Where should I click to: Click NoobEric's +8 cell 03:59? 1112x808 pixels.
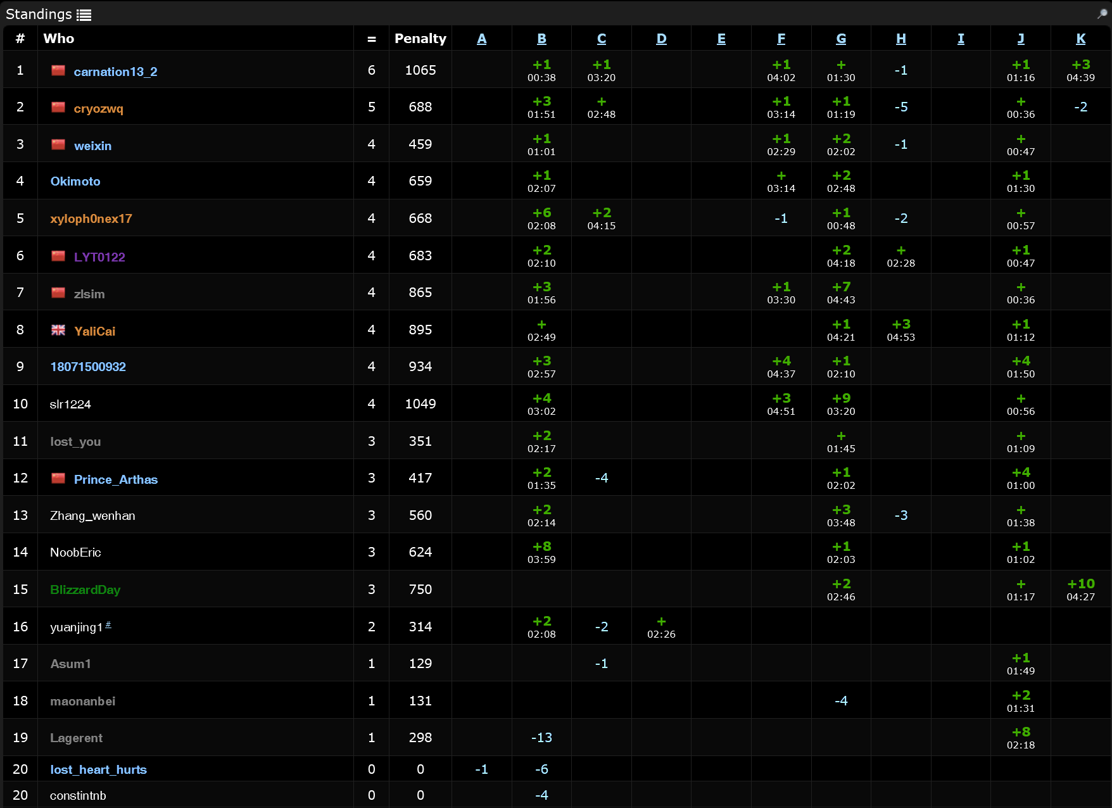pos(542,552)
